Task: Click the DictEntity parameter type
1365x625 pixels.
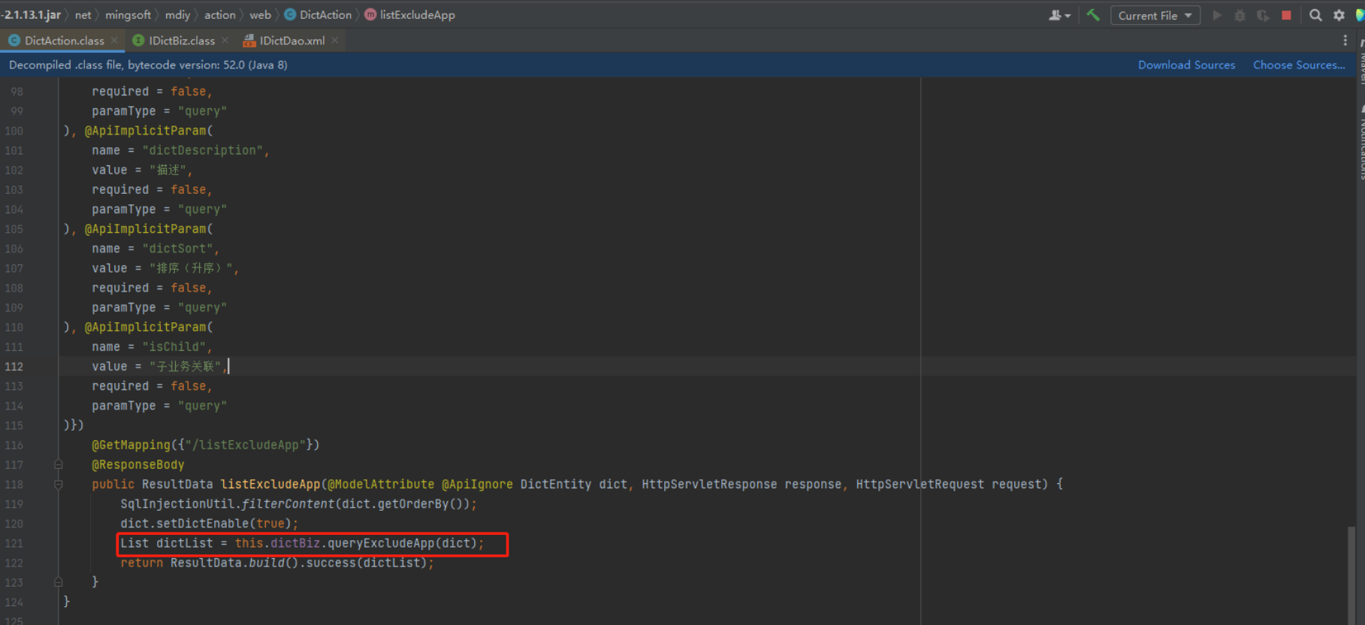Action: (x=556, y=484)
